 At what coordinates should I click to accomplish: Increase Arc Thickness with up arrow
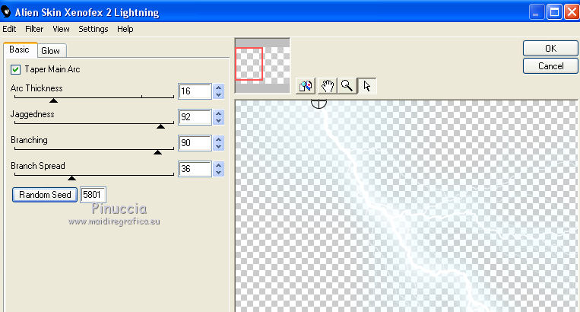219,88
